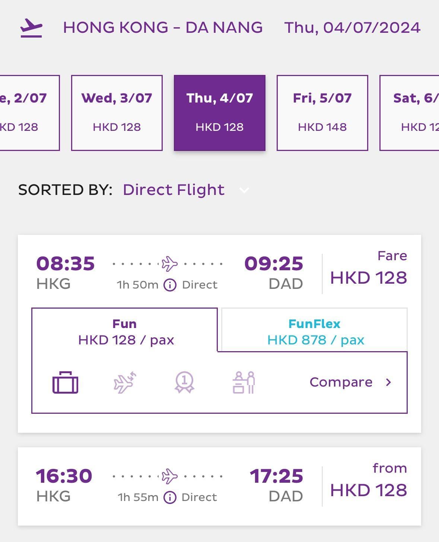Screen dimensions: 439x542
Task: Choose Wed, 3/07 date card
Action: 117,113
